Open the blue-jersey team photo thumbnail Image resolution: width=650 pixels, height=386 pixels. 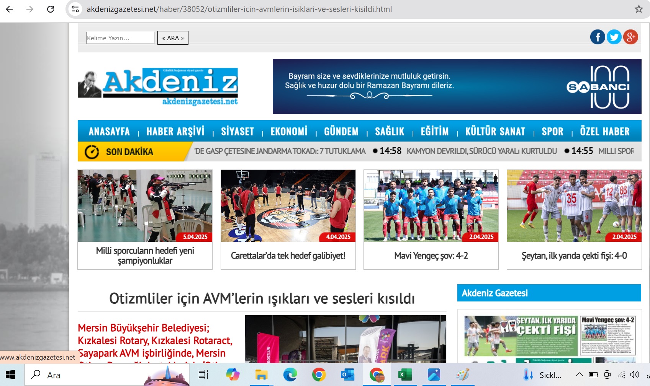431,206
